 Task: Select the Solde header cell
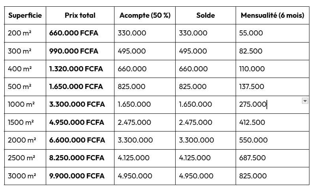click(206, 15)
